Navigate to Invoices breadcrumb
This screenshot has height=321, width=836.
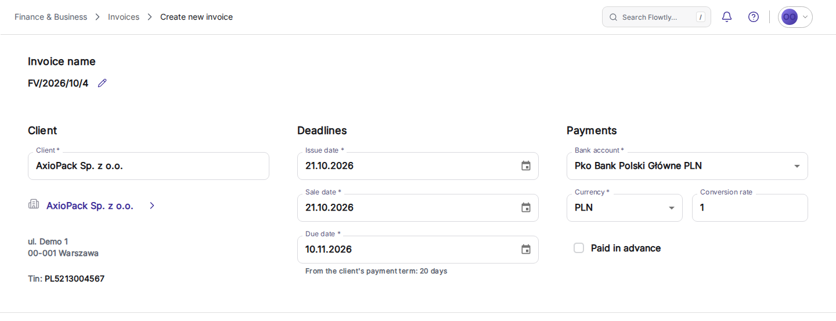coord(124,17)
